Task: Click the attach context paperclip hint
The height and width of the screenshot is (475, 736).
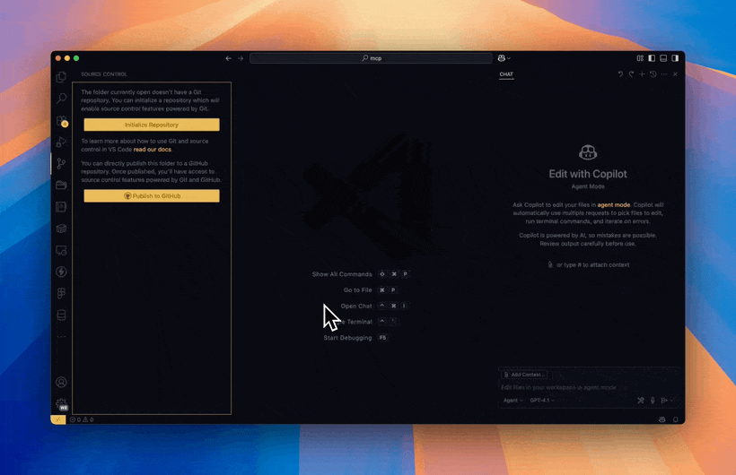Action: [x=588, y=265]
